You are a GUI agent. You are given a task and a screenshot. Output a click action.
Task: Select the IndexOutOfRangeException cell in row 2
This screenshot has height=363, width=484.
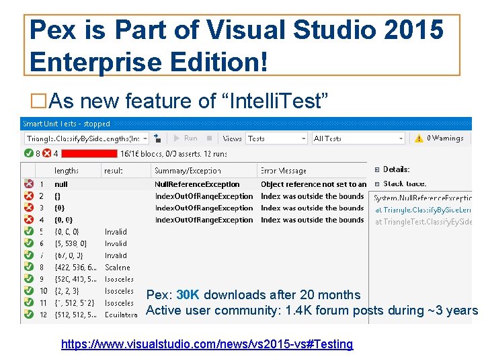pos(204,196)
